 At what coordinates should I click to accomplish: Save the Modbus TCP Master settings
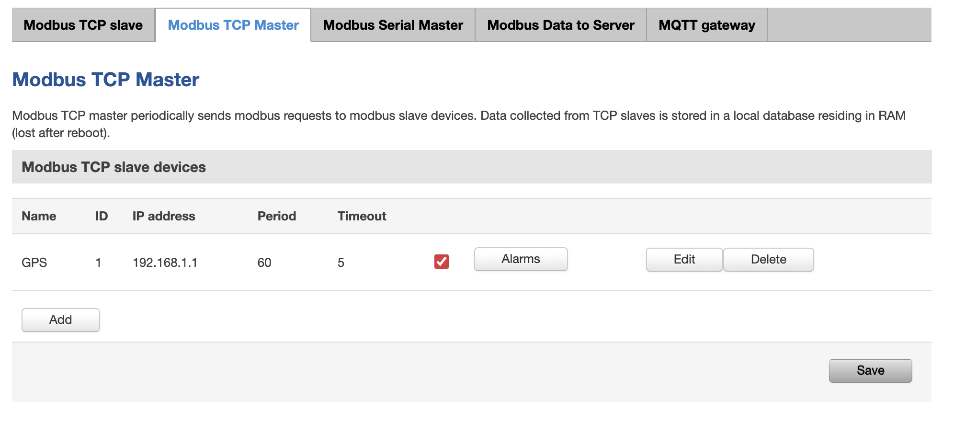[870, 370]
